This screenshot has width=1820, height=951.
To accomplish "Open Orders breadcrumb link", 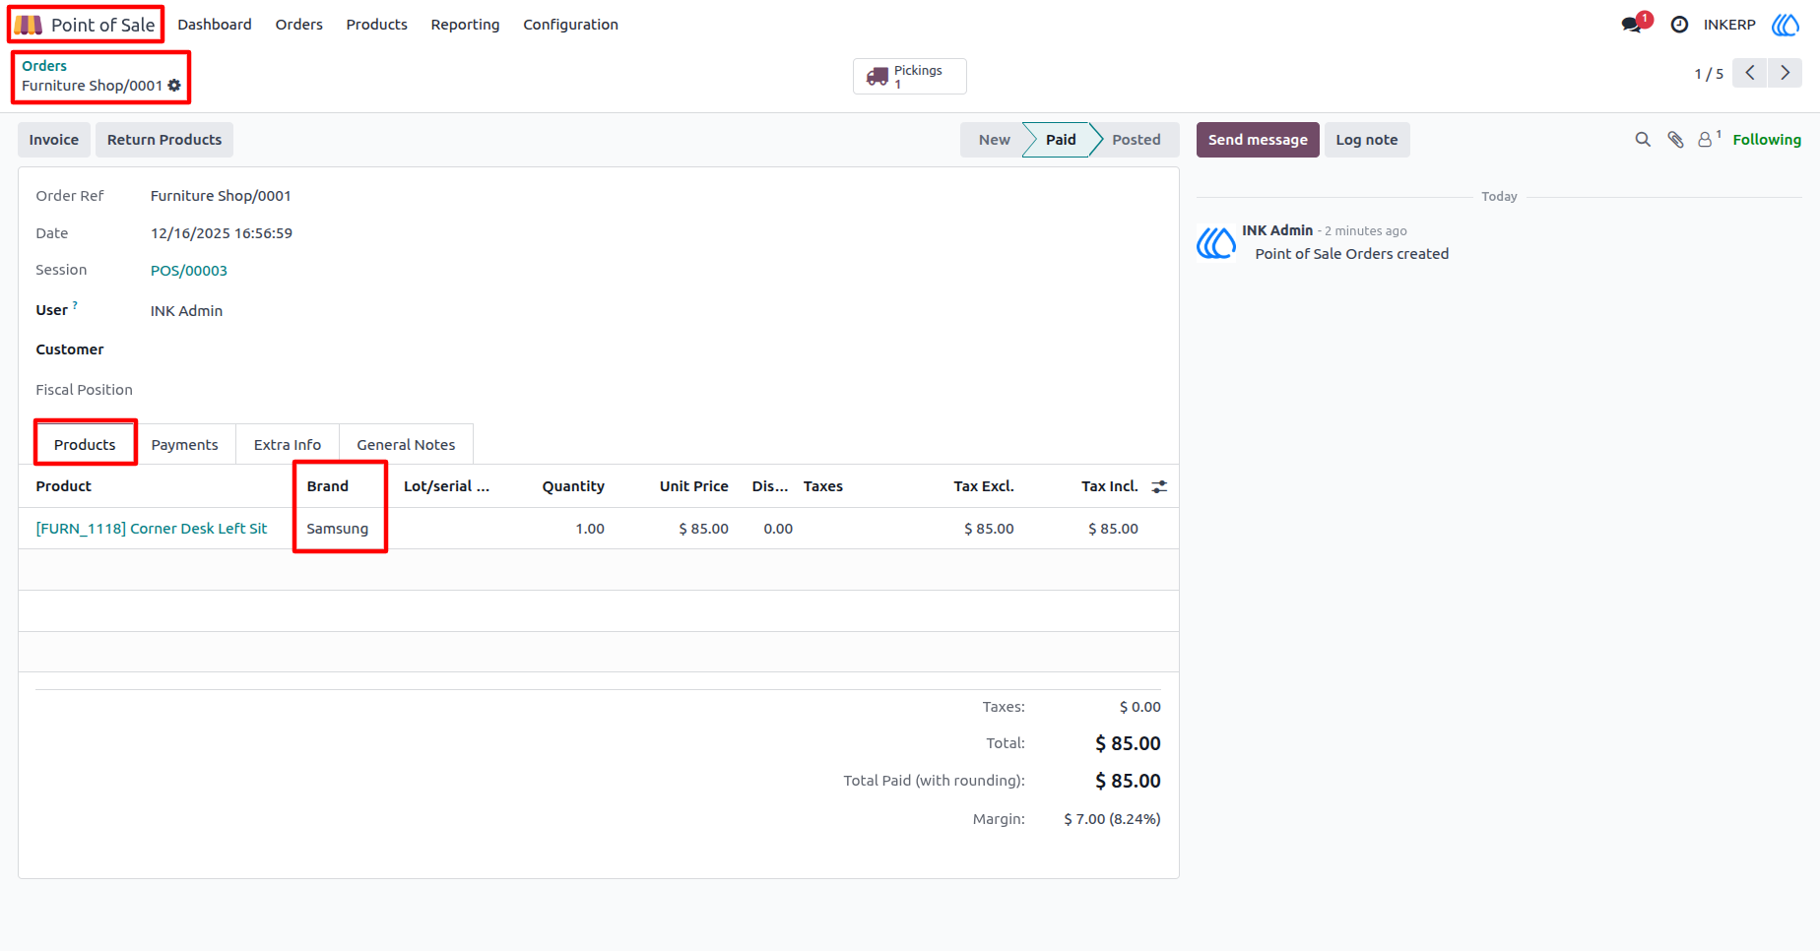I will coord(44,66).
